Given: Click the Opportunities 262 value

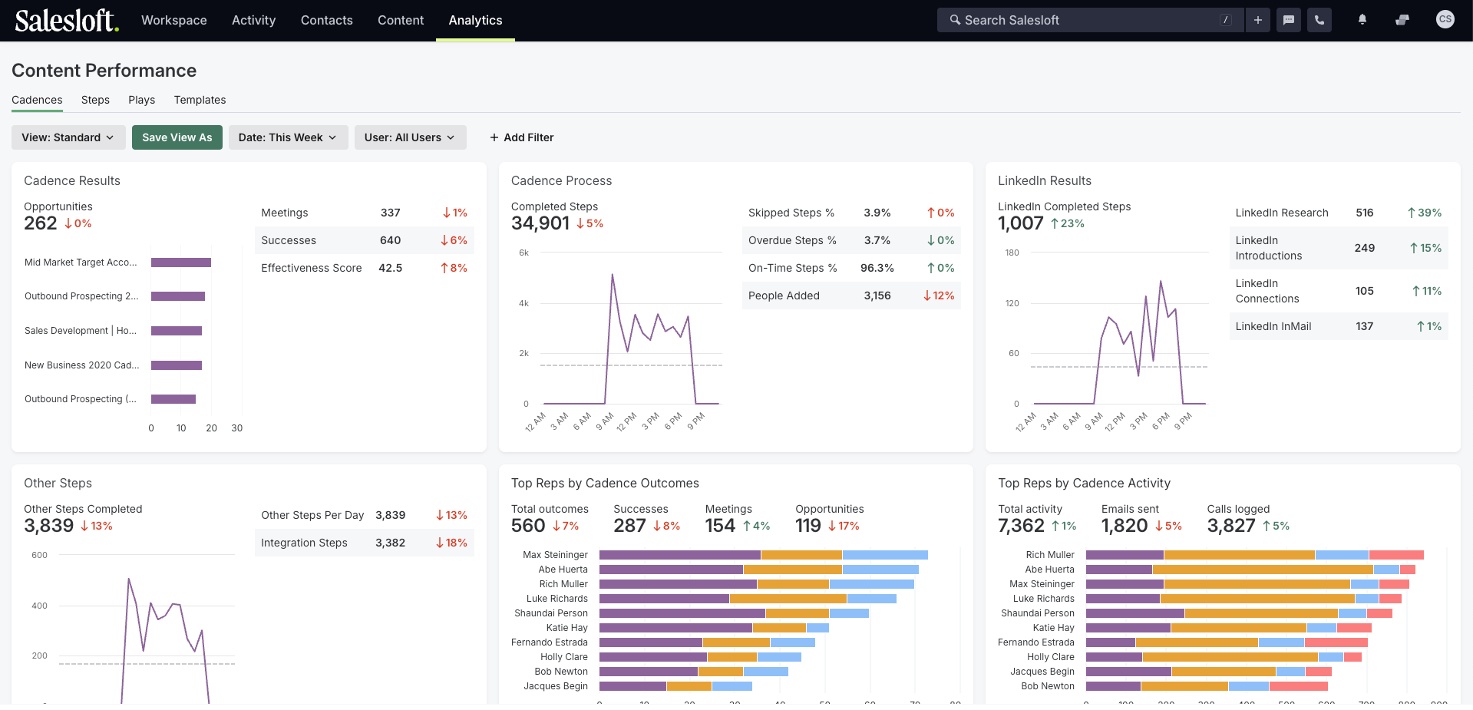Looking at the screenshot, I should (41, 223).
